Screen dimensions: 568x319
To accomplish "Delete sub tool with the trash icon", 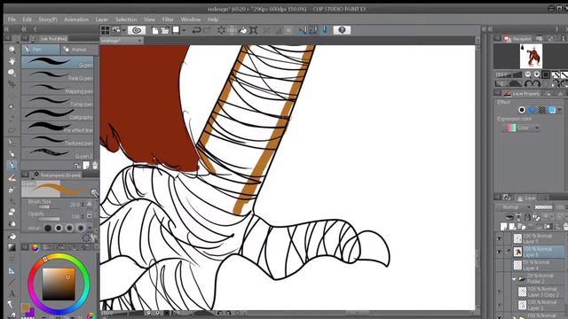I will pyautogui.click(x=95, y=166).
